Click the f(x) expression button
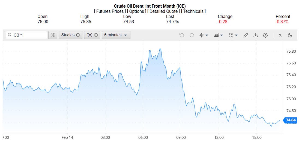Viewport: 299px width, 141px height. point(92,35)
